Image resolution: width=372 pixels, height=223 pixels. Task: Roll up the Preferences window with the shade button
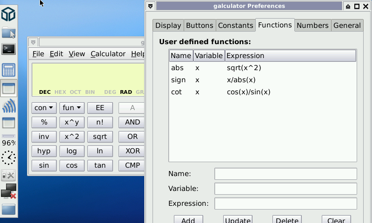348,7
